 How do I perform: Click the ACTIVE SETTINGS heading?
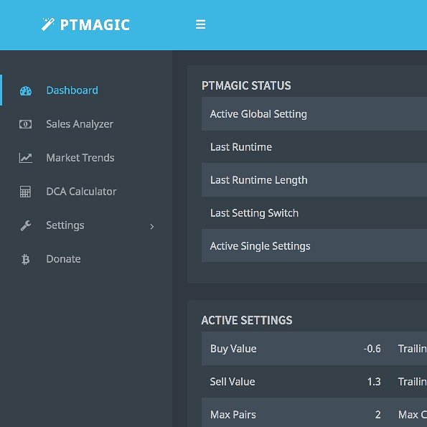247,320
